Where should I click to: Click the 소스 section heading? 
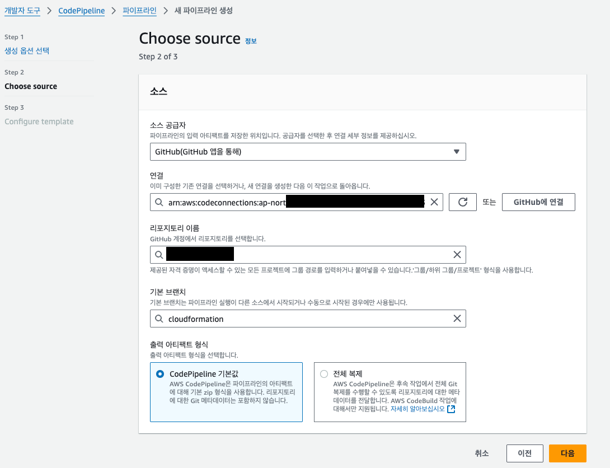[159, 91]
